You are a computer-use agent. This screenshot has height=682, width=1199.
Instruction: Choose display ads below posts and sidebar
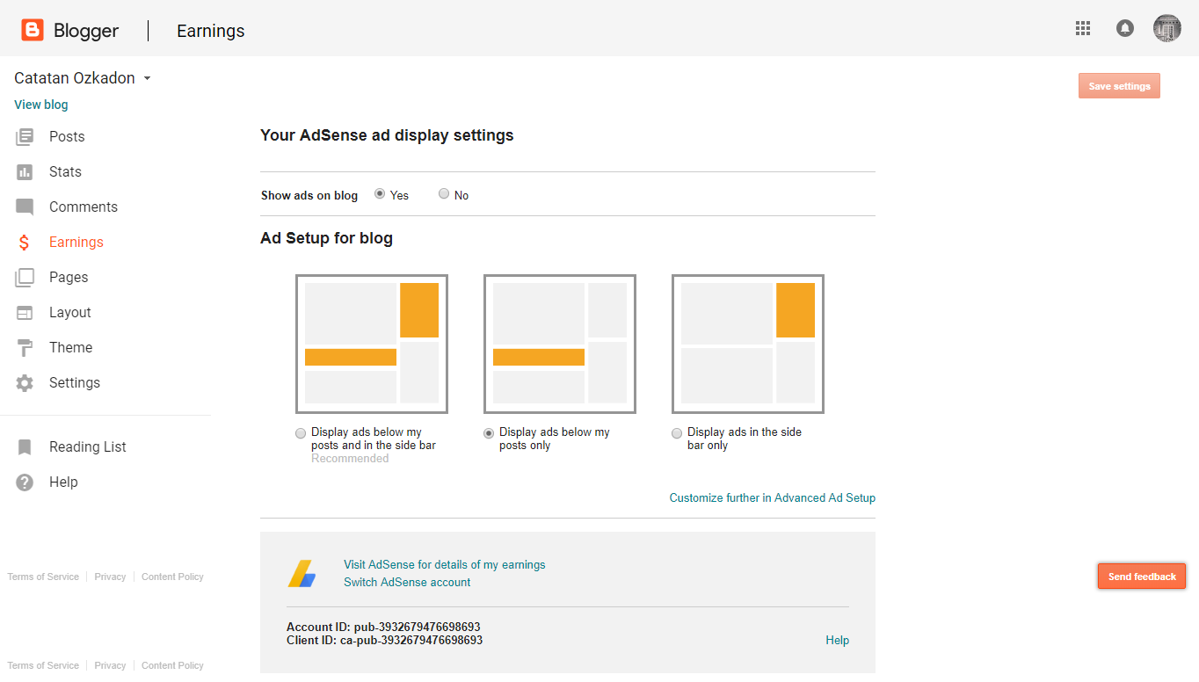click(x=301, y=433)
